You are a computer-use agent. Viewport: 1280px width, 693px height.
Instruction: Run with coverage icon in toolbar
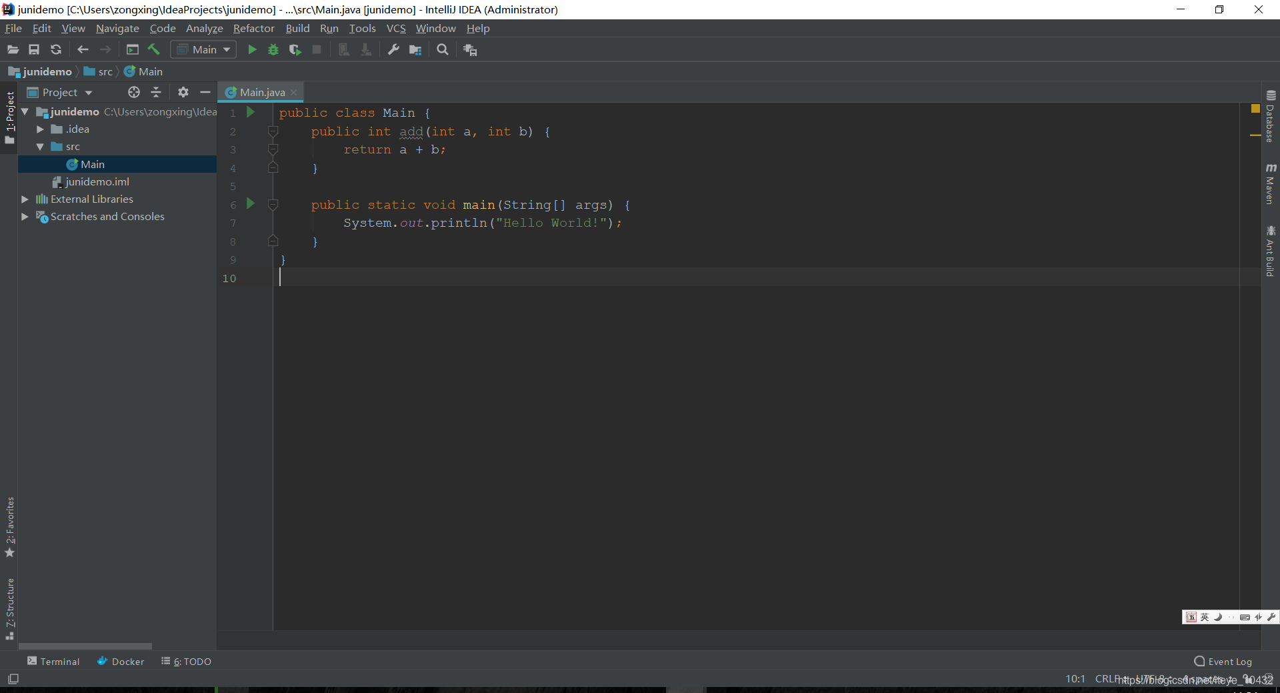[295, 50]
